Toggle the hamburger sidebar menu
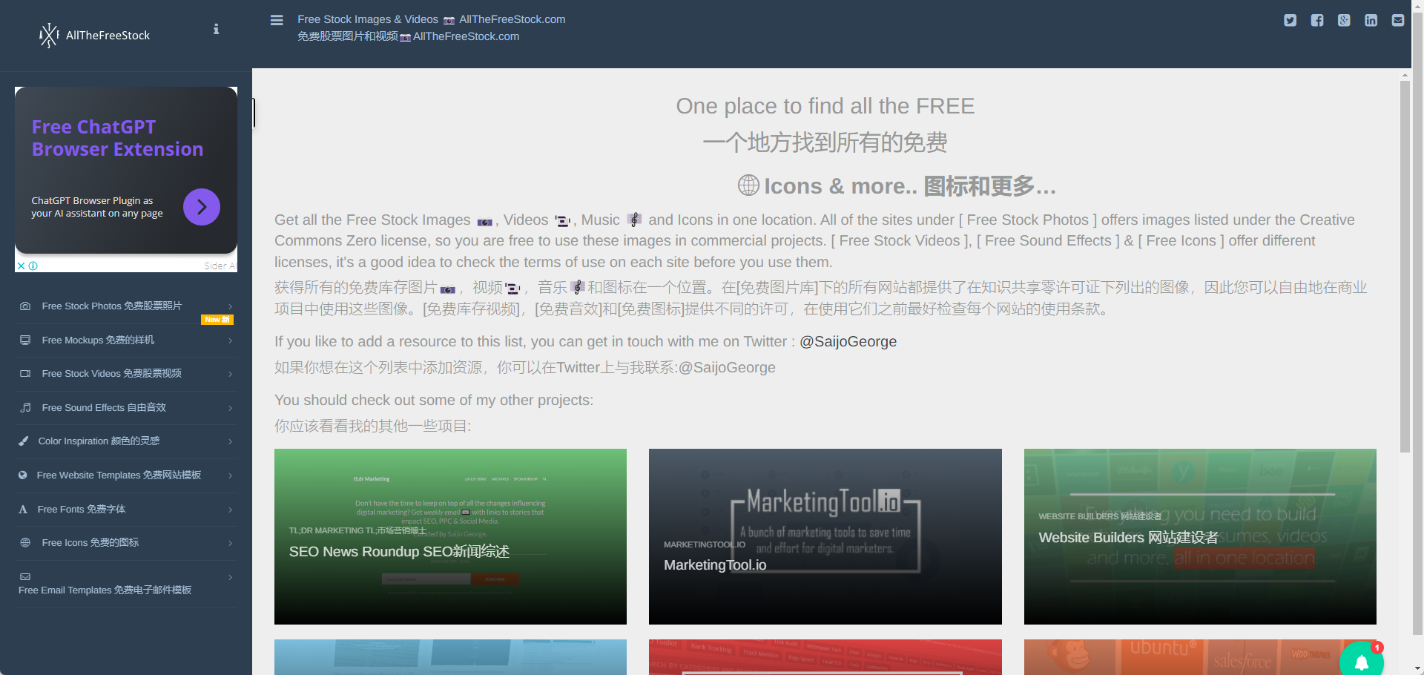This screenshot has height=675, width=1424. (277, 20)
